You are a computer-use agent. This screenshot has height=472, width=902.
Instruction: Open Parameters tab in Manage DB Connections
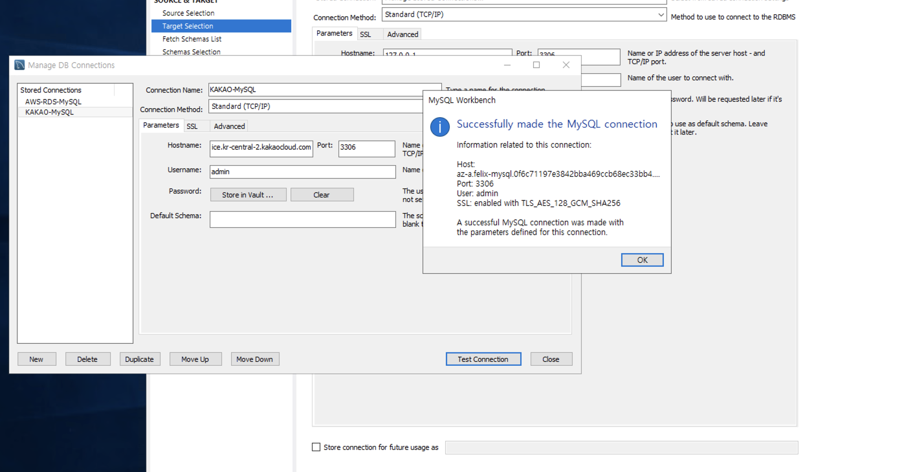pyautogui.click(x=161, y=126)
